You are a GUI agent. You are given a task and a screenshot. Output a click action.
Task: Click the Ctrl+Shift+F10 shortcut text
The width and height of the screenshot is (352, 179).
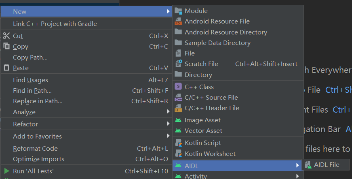point(146,171)
